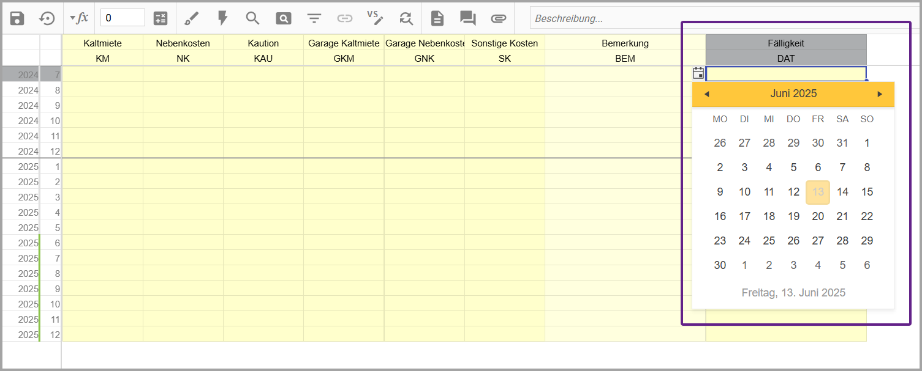The width and height of the screenshot is (922, 371).
Task: Toggle the calendar icon beside date cell
Action: [x=698, y=73]
